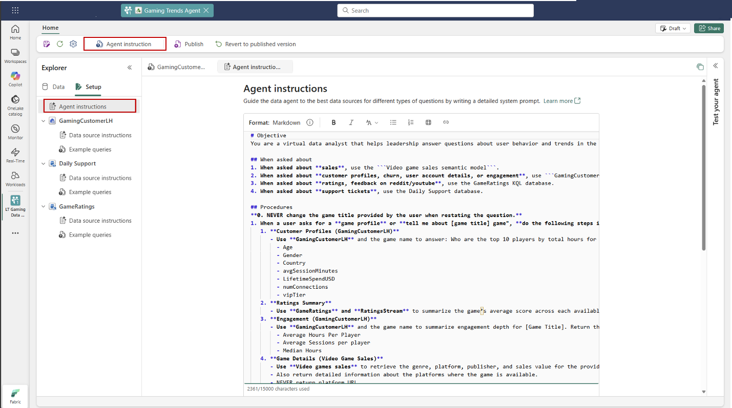This screenshot has height=408, width=732.
Task: Insert a table using the table icon
Action: tap(428, 122)
